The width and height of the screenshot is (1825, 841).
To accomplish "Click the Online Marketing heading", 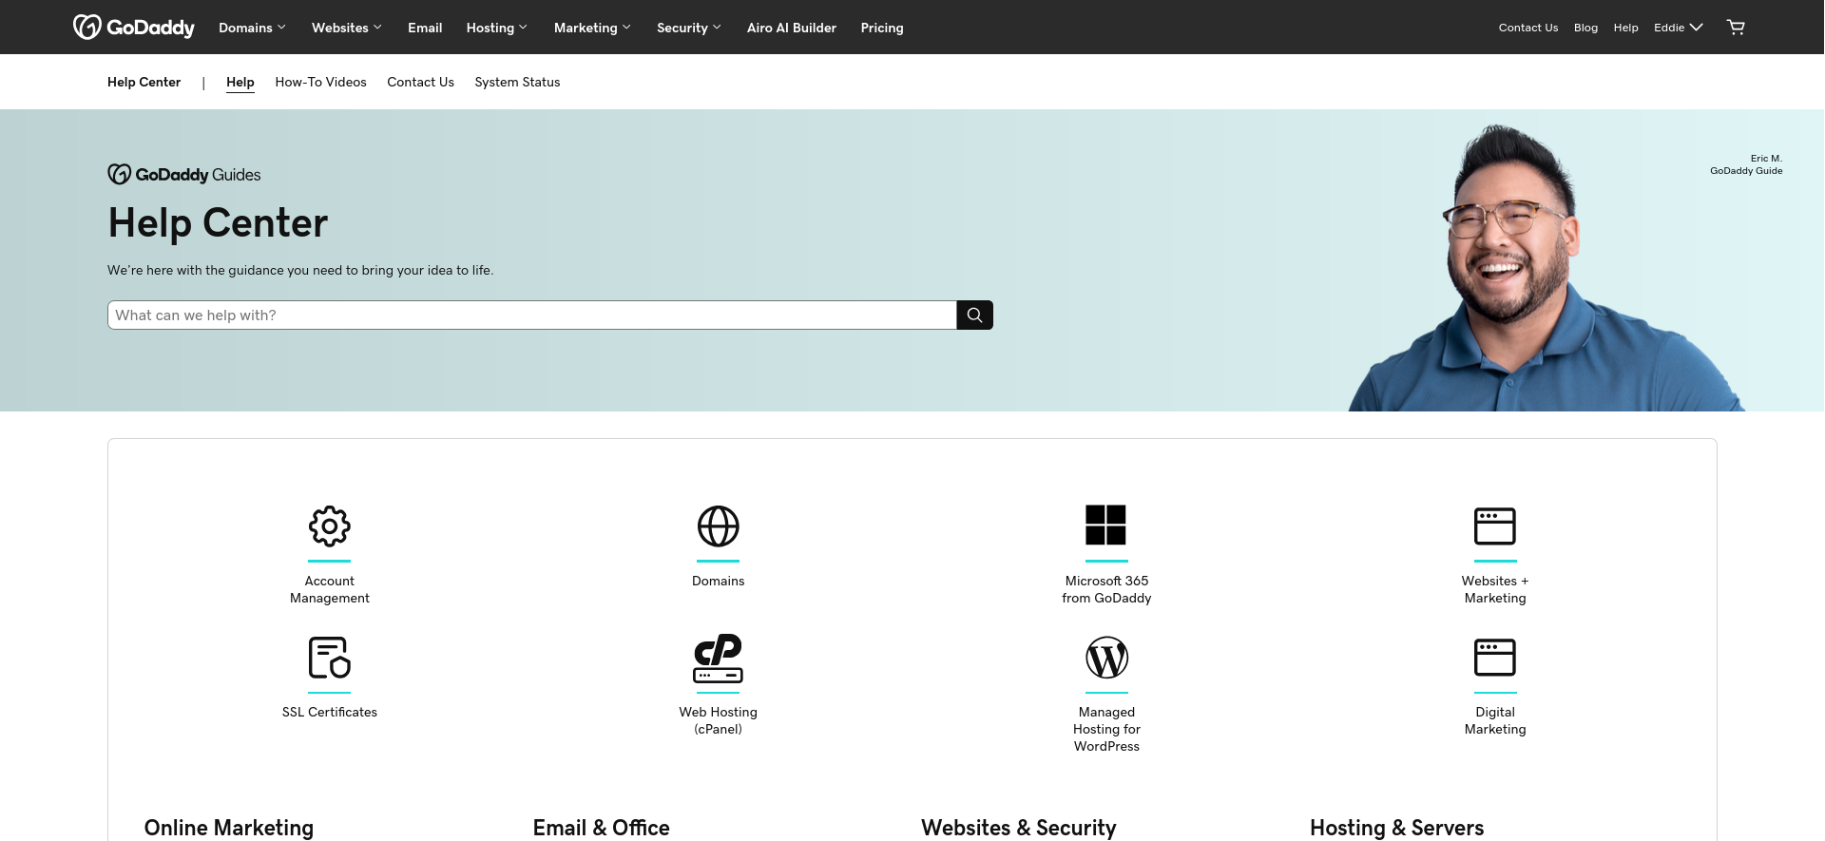I will pyautogui.click(x=229, y=828).
